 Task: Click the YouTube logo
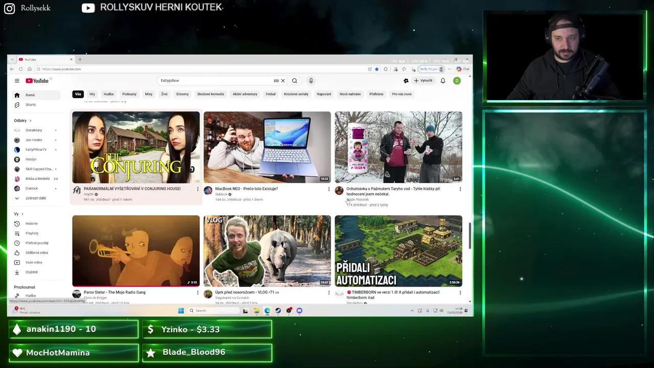point(37,81)
